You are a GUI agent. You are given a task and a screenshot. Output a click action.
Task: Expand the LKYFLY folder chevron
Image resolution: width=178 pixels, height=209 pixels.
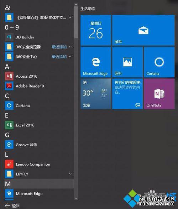70,174
